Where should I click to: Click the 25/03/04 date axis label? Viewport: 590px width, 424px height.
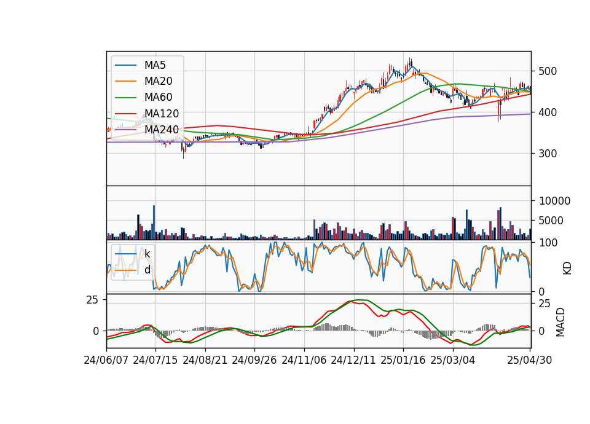(x=453, y=360)
